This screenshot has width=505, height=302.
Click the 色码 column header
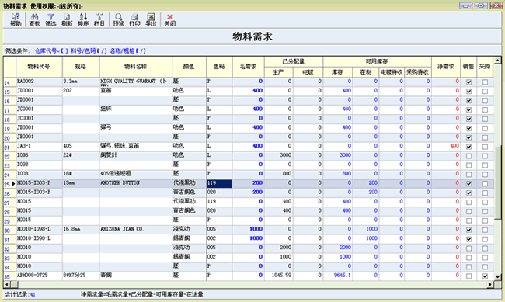219,67
